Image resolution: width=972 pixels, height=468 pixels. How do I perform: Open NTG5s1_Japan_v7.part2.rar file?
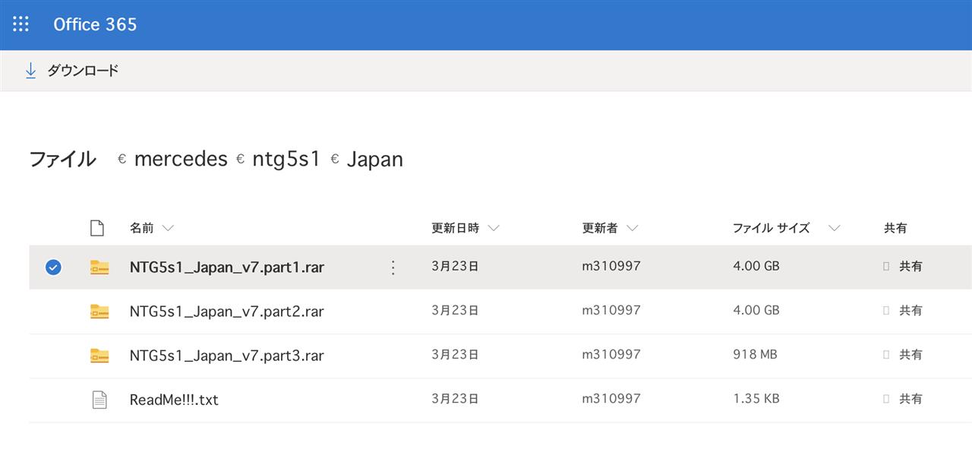[x=227, y=311]
